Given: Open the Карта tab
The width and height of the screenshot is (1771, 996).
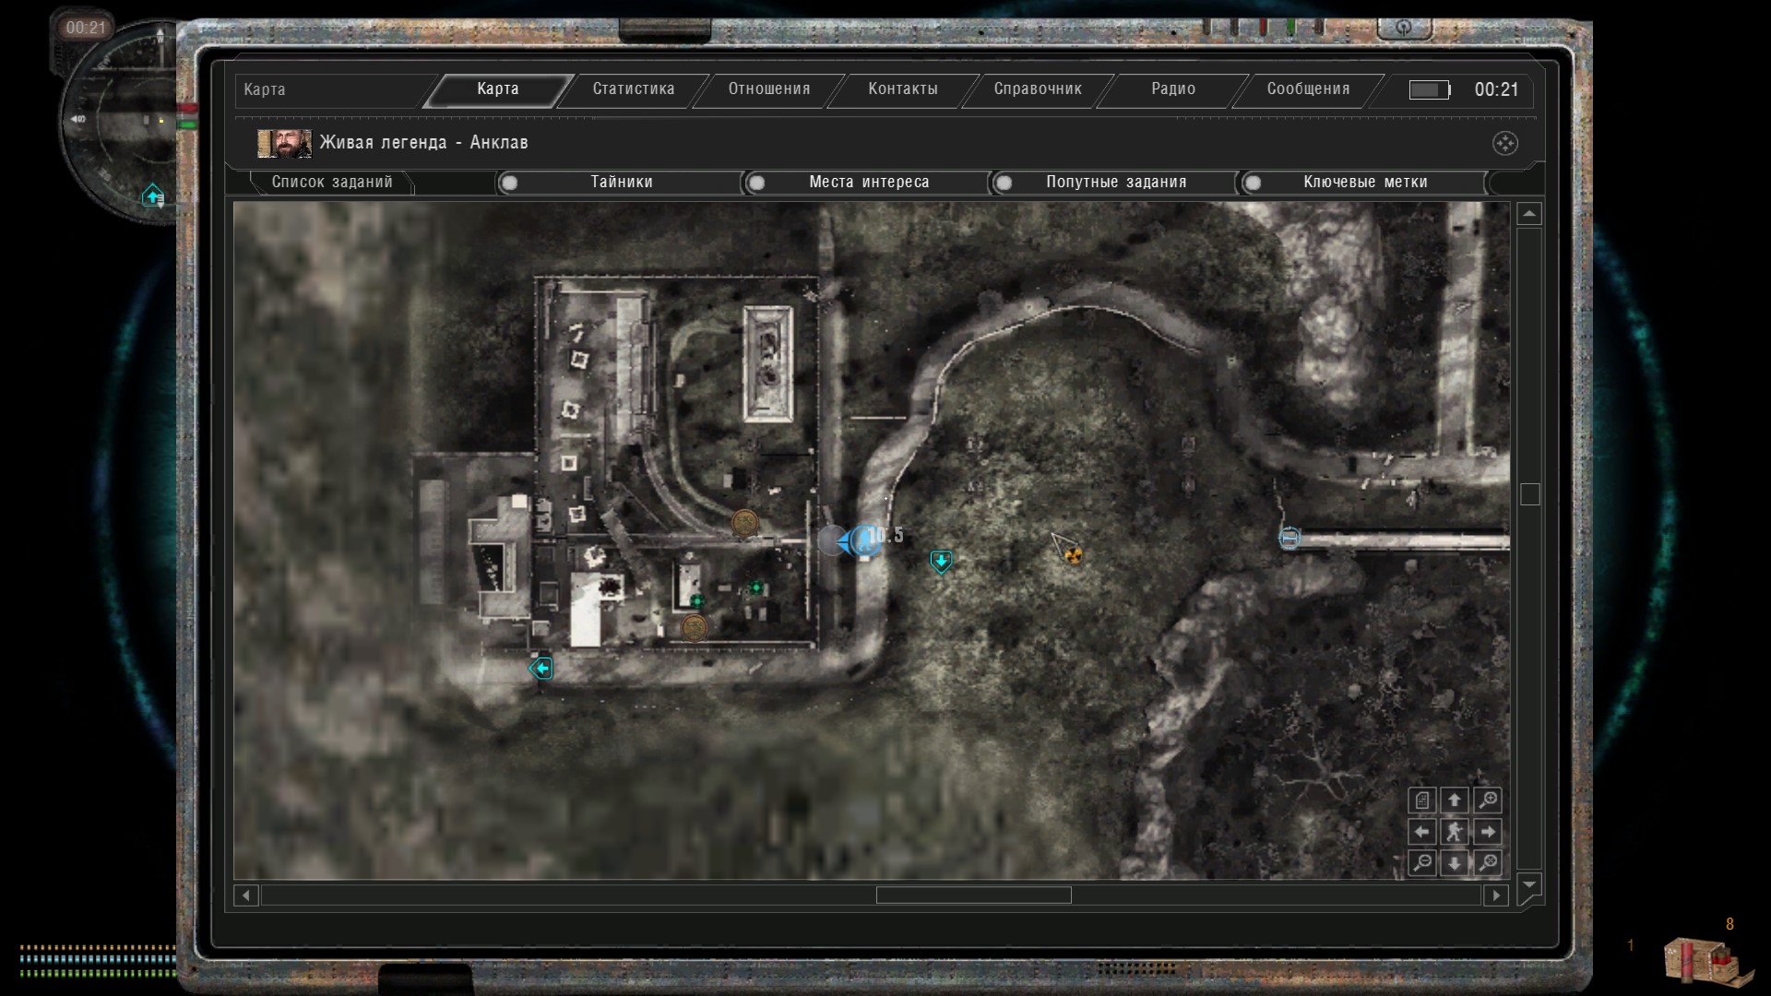Looking at the screenshot, I should click(497, 89).
